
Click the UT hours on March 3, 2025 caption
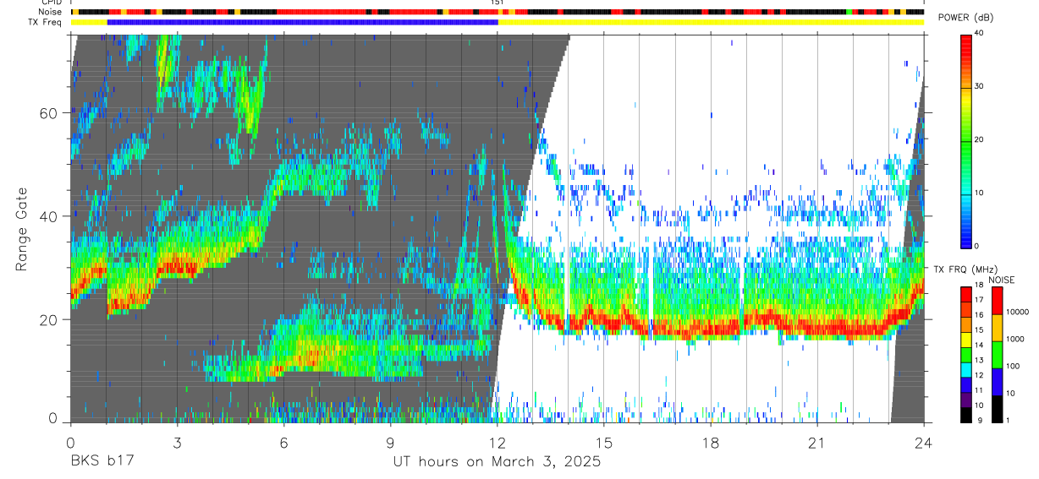point(497,462)
